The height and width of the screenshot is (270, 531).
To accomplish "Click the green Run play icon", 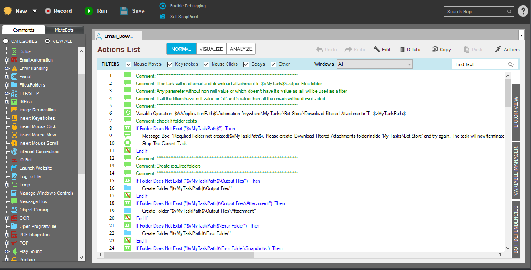I will (x=89, y=11).
